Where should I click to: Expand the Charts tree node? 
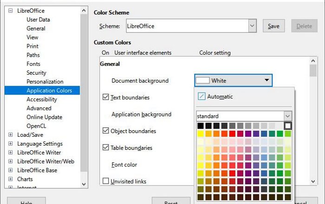(10, 179)
